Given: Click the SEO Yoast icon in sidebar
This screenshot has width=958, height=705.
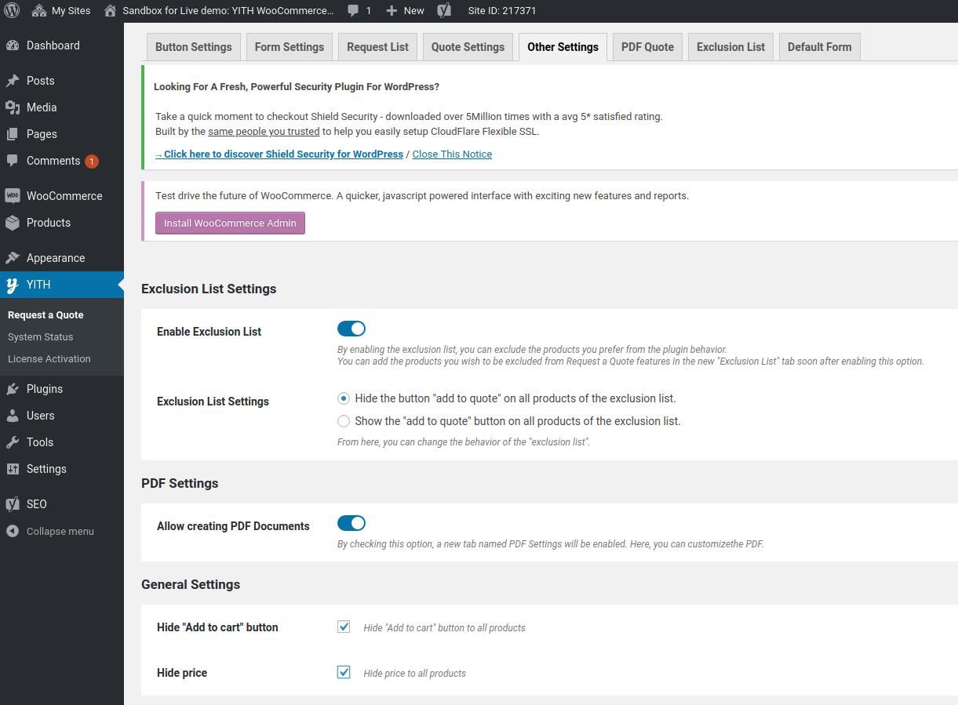Looking at the screenshot, I should pos(13,504).
